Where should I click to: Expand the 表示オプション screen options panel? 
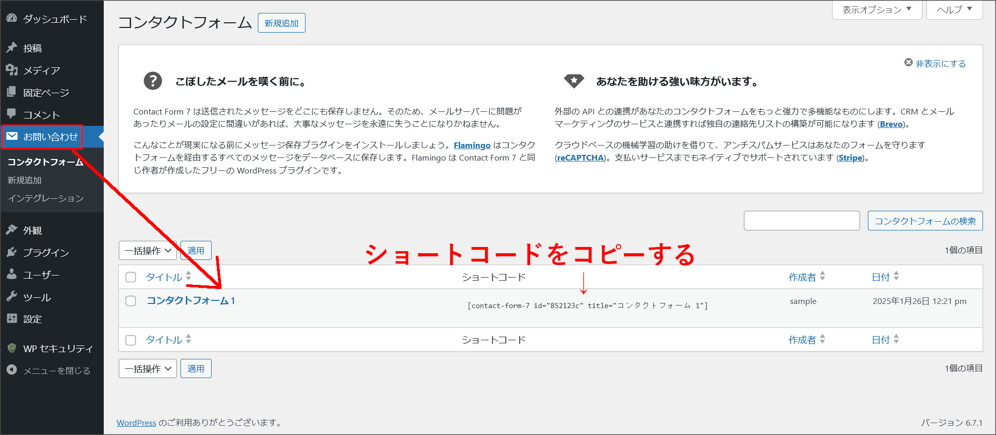coord(877,10)
